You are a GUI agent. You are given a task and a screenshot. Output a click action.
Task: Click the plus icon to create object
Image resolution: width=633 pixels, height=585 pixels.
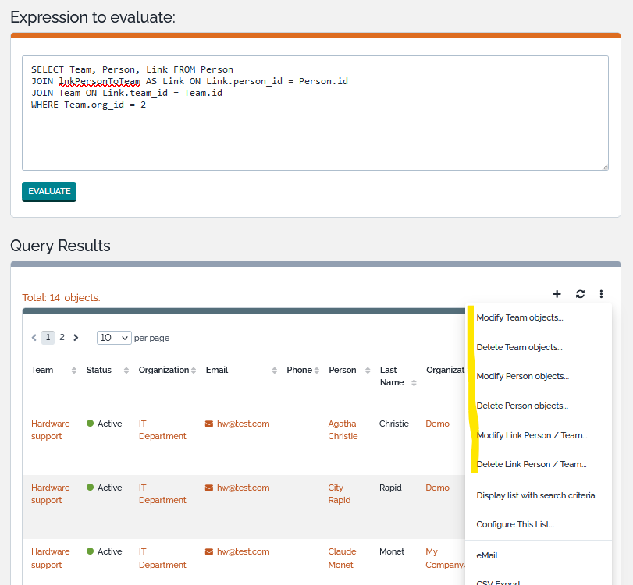(557, 294)
